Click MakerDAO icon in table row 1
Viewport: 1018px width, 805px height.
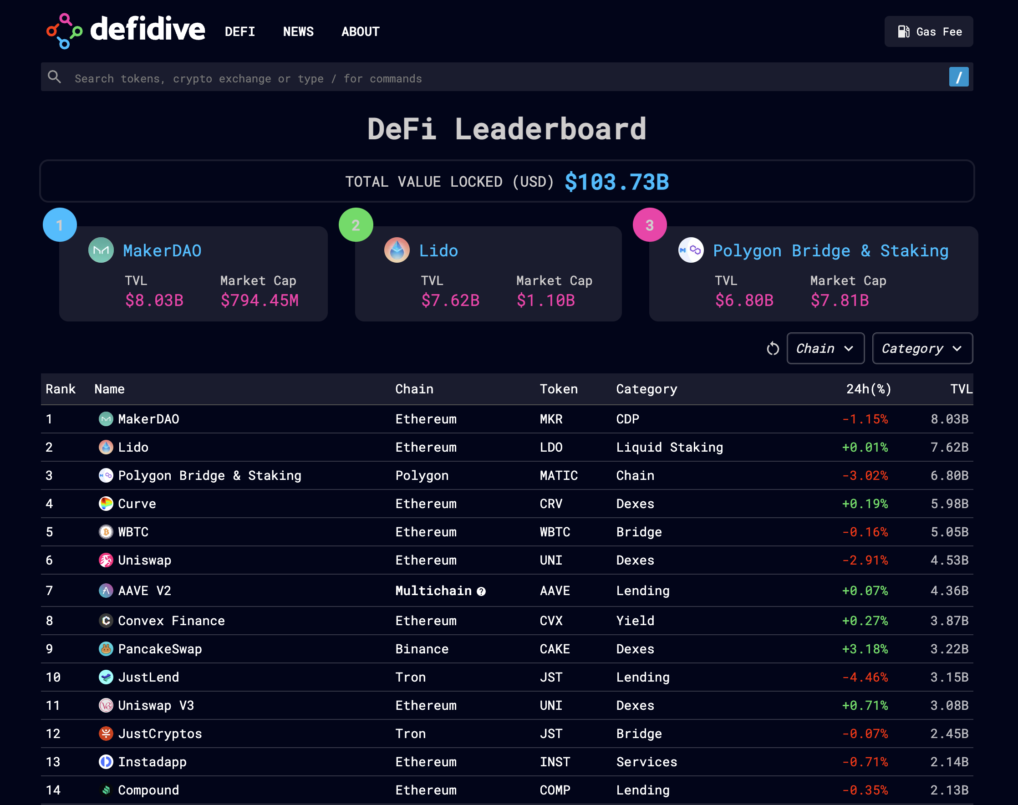point(106,419)
